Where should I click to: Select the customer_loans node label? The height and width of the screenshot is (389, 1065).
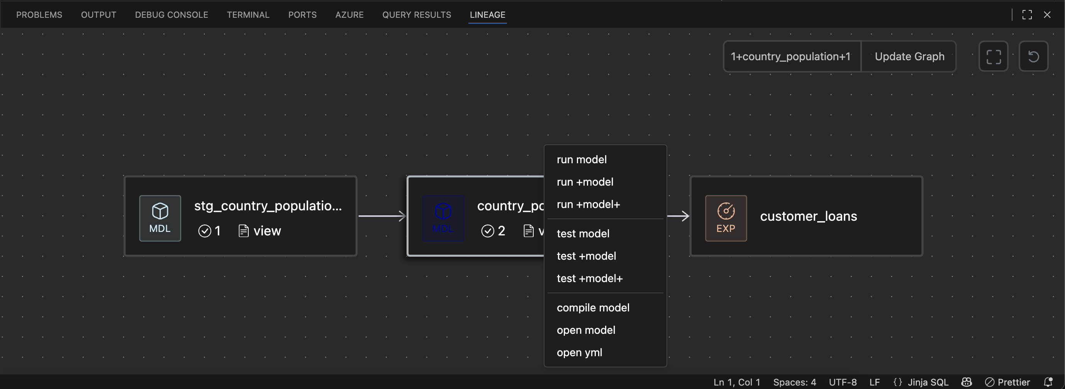[808, 216]
